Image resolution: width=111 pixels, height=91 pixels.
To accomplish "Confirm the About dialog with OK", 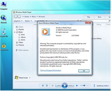I will pyautogui.click(x=84, y=71).
